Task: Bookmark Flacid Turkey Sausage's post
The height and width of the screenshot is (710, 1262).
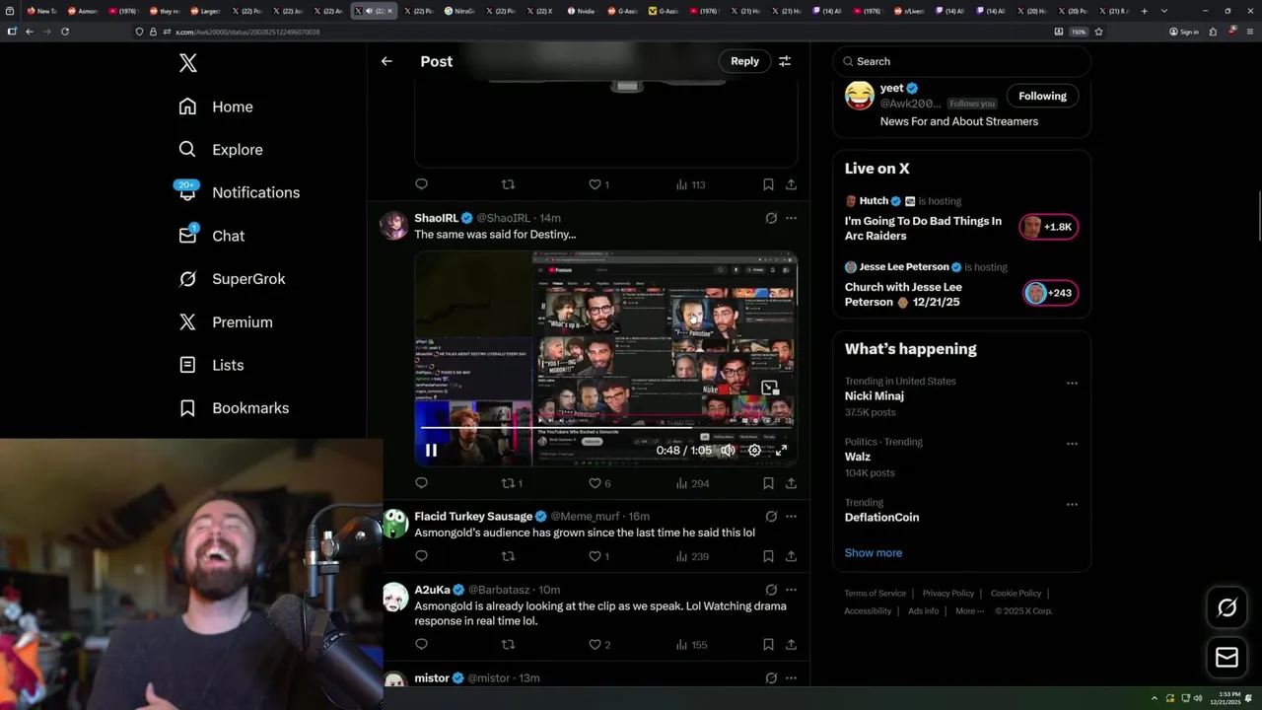Action: pos(768,556)
